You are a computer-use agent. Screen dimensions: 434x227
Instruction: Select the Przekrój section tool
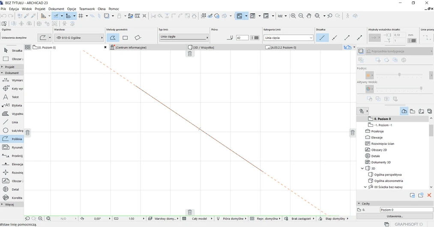point(12,156)
